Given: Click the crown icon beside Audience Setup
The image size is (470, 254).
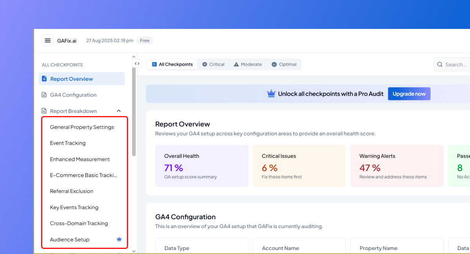Looking at the screenshot, I should [119, 240].
